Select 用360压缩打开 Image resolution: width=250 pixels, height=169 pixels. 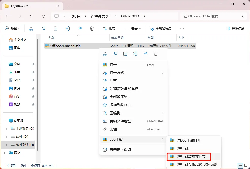coord(194,140)
